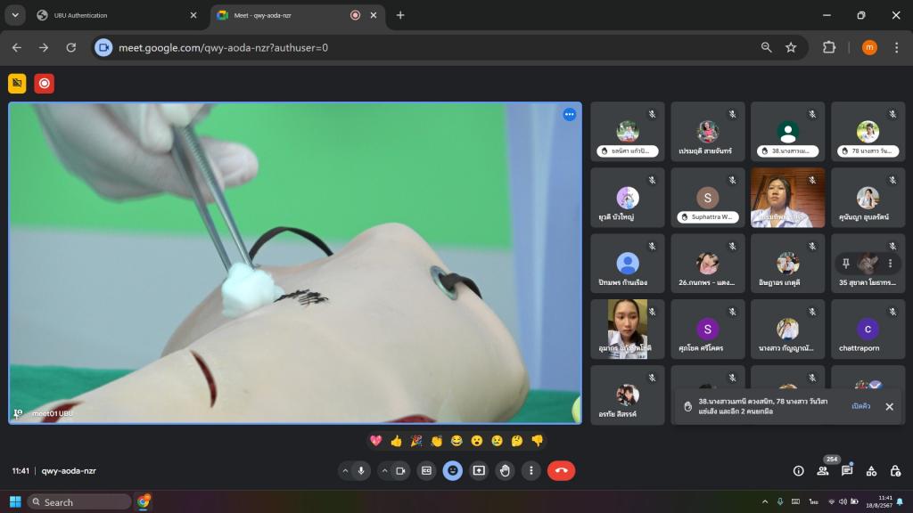Toggle the emoji reactions bar

453,471
